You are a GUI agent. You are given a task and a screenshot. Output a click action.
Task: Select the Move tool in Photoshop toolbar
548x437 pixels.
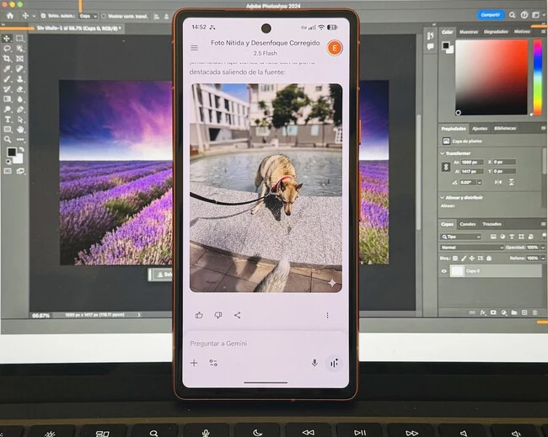pyautogui.click(x=7, y=39)
